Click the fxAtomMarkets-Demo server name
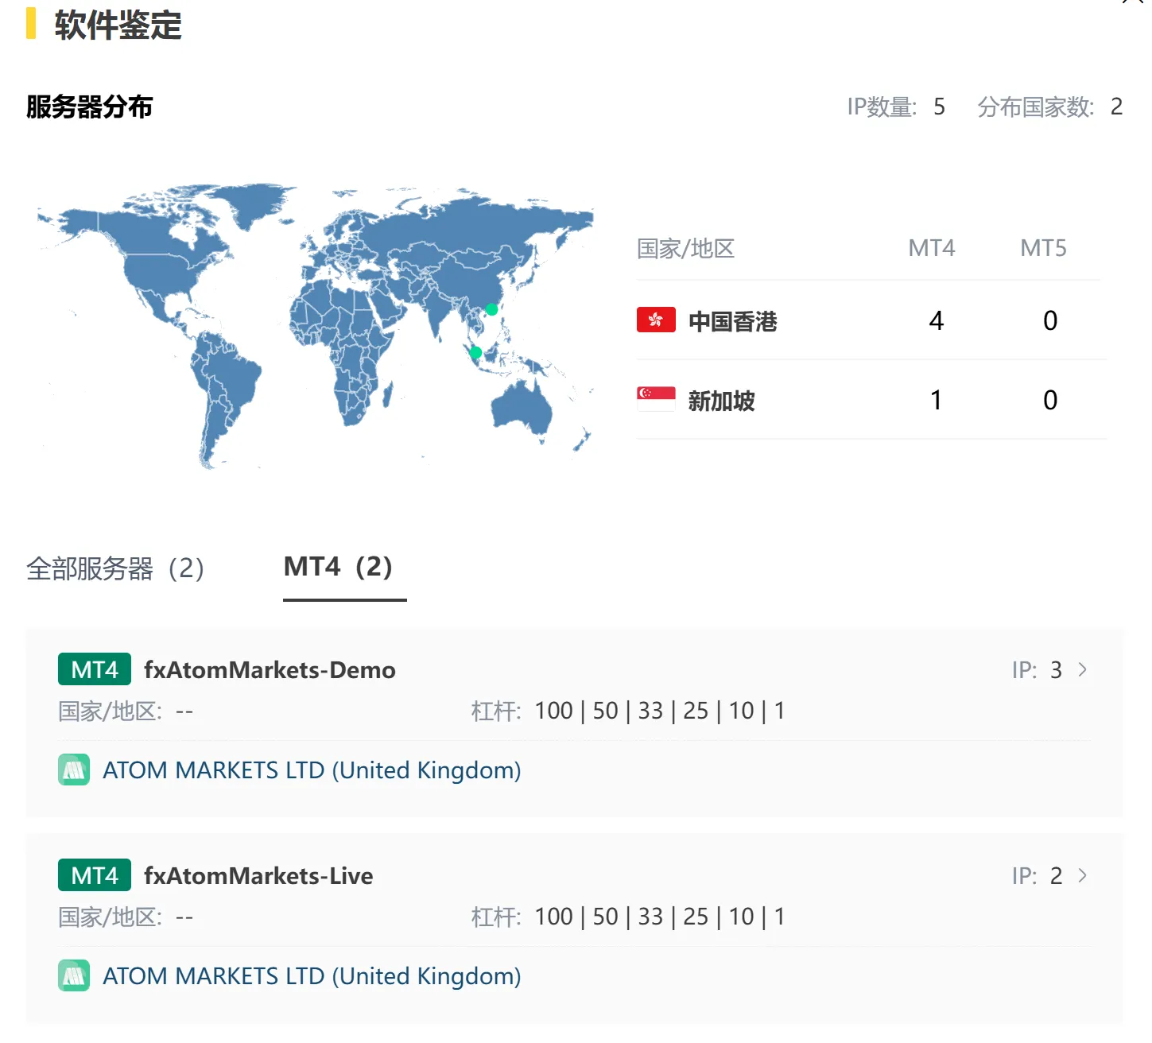1152x1043 pixels. (270, 669)
